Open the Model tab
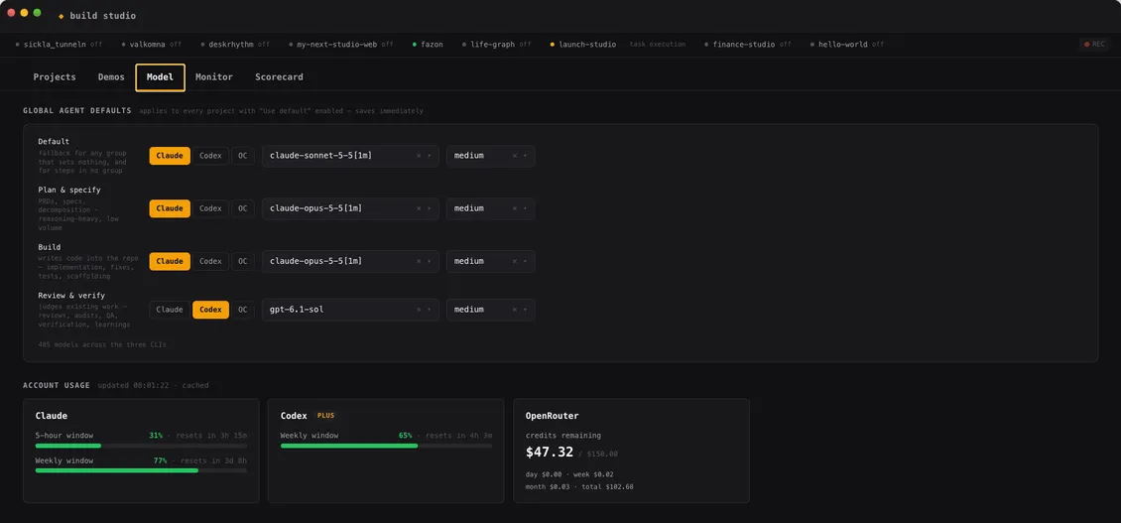 pos(160,77)
